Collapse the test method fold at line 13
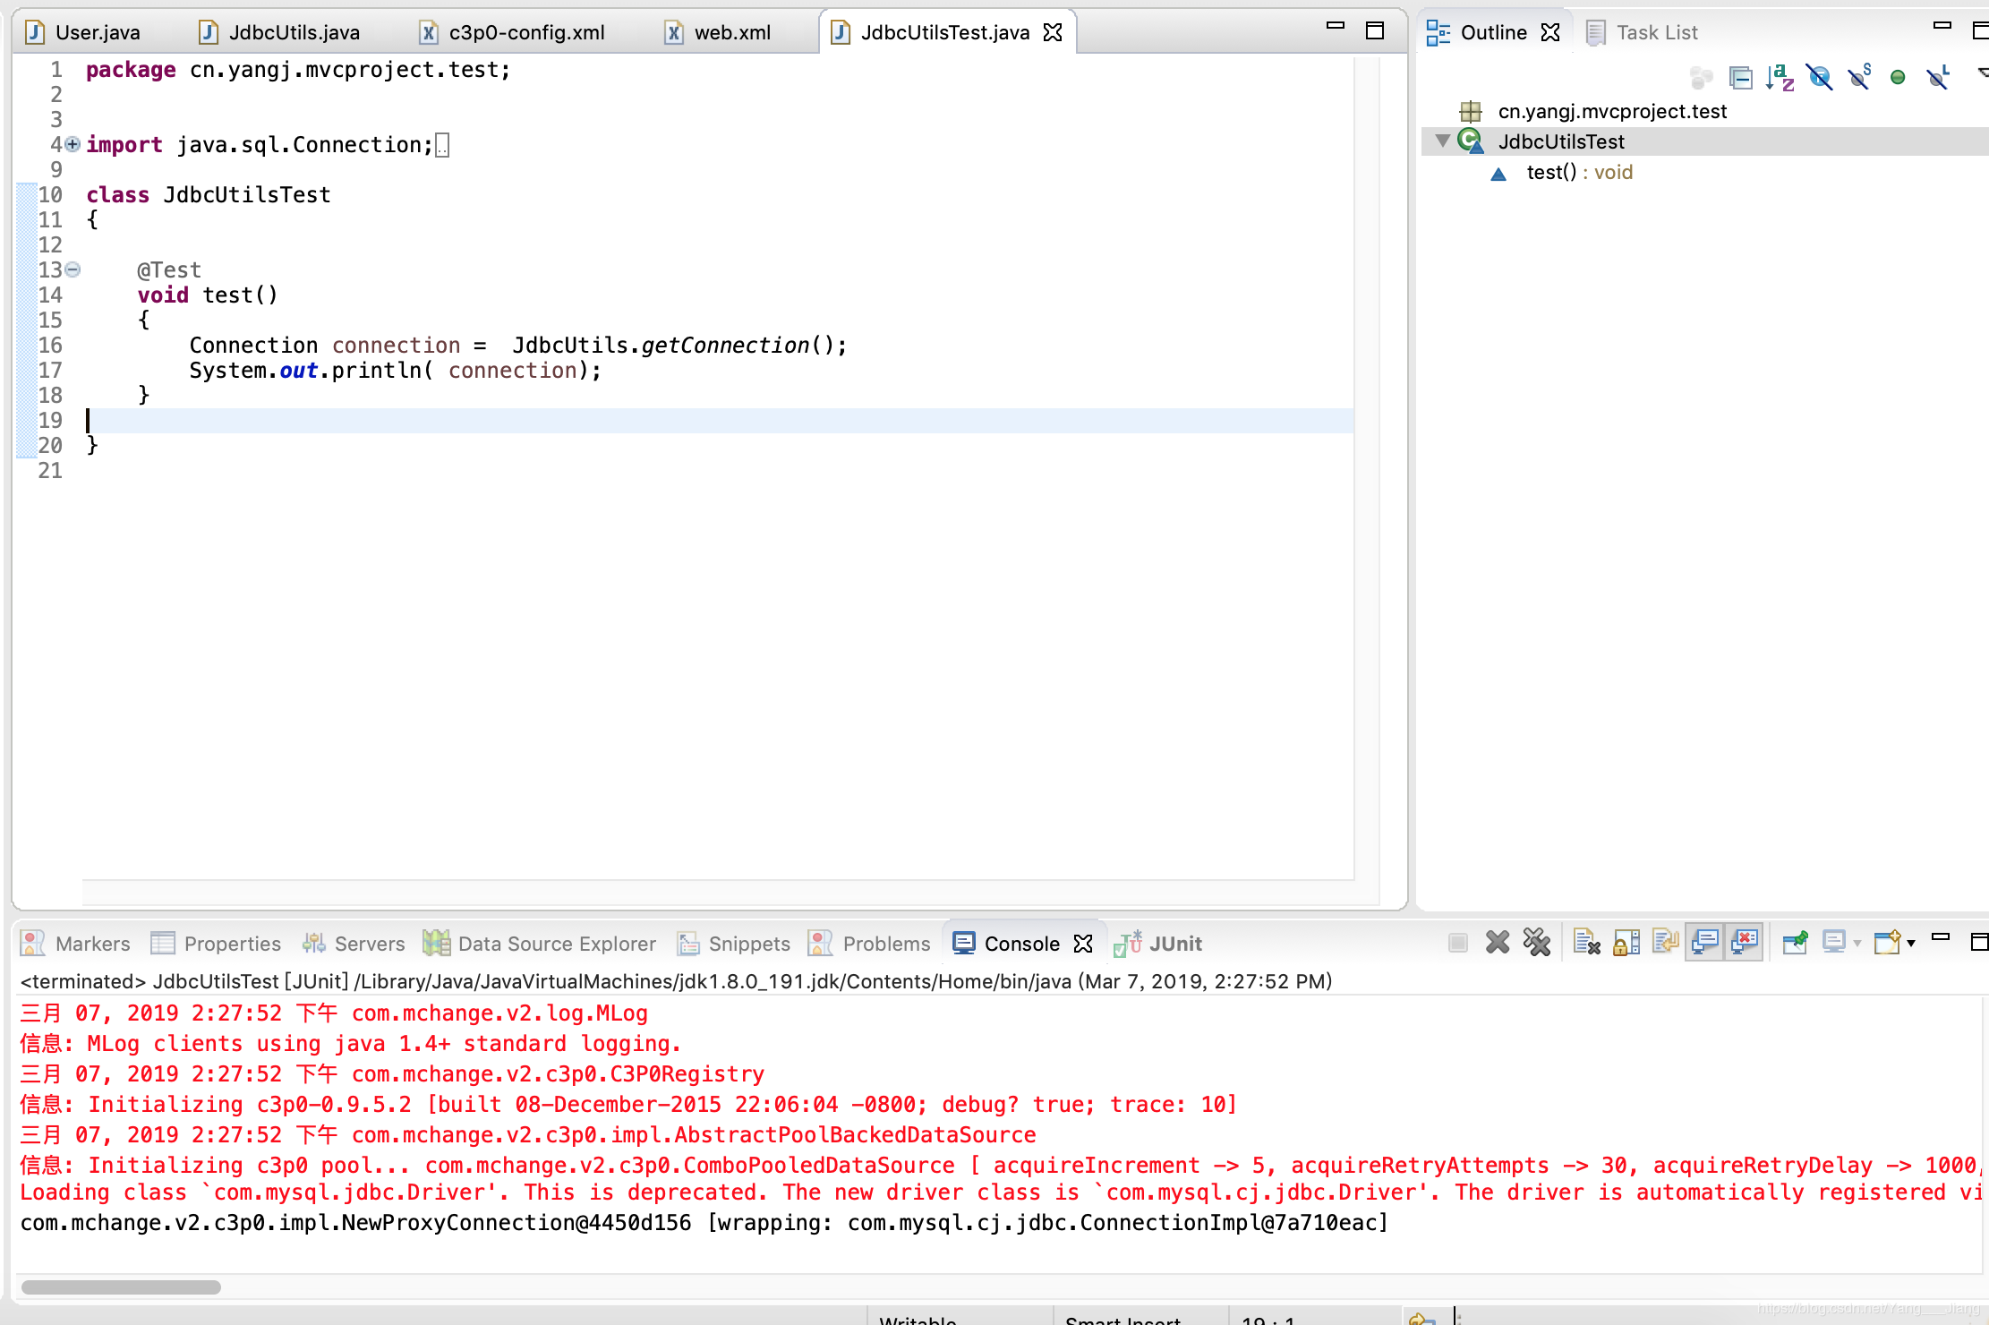Image resolution: width=1989 pixels, height=1325 pixels. (x=73, y=269)
